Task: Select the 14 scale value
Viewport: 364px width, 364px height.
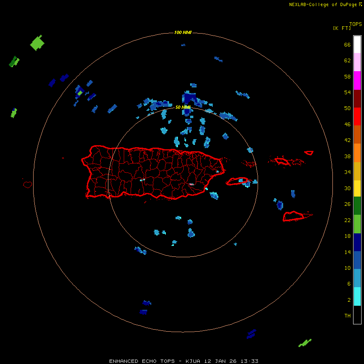Action: [x=347, y=252]
